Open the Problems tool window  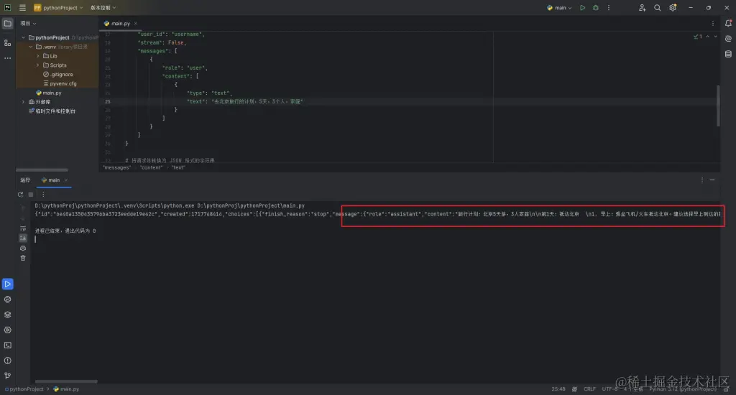click(7, 361)
